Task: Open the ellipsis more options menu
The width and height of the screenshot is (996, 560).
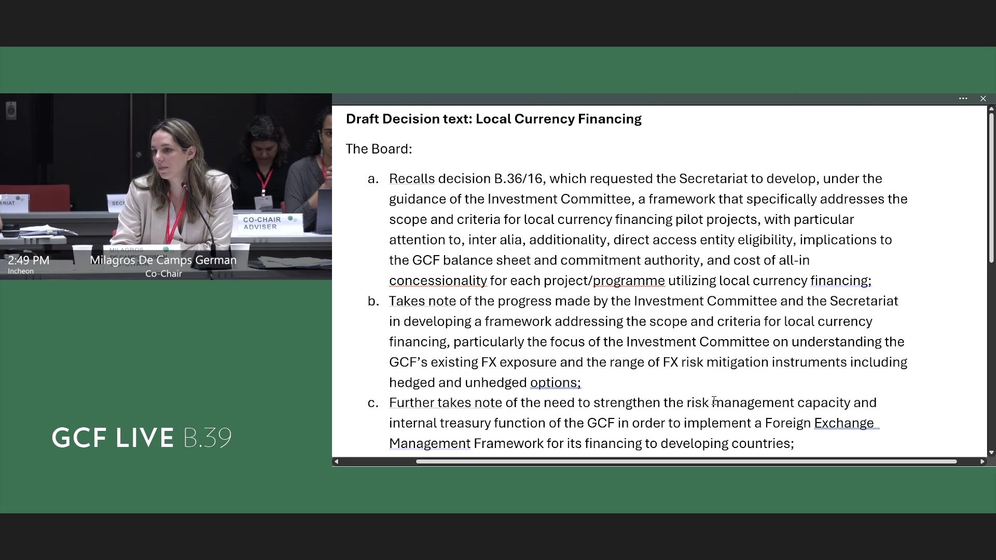Action: point(963,99)
